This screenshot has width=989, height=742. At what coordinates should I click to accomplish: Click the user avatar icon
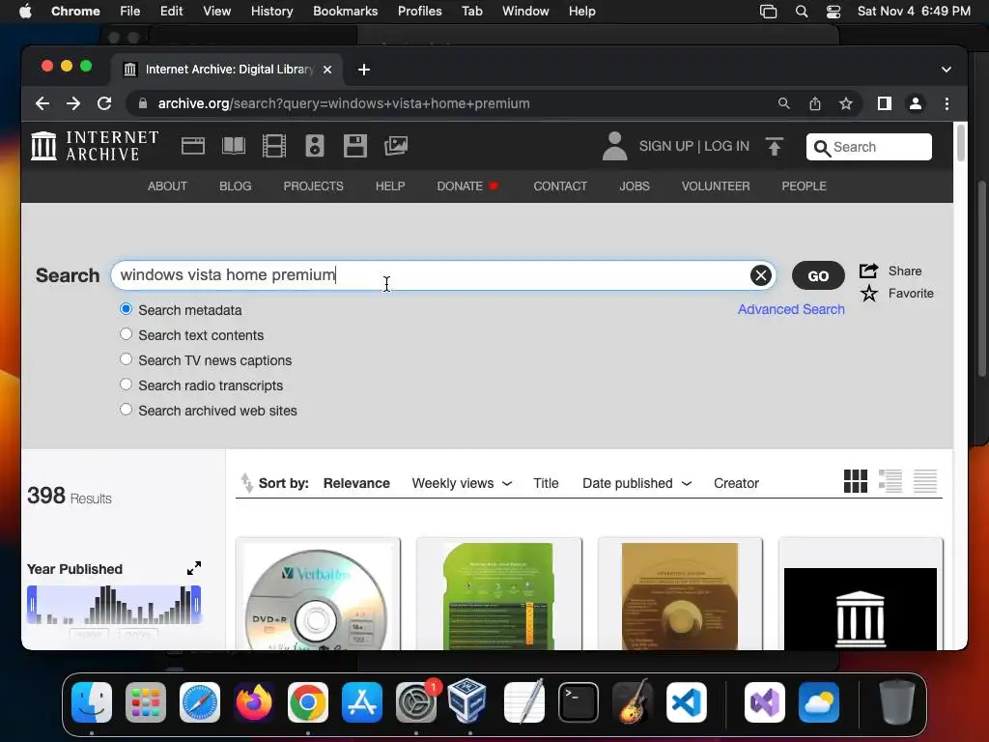(614, 146)
